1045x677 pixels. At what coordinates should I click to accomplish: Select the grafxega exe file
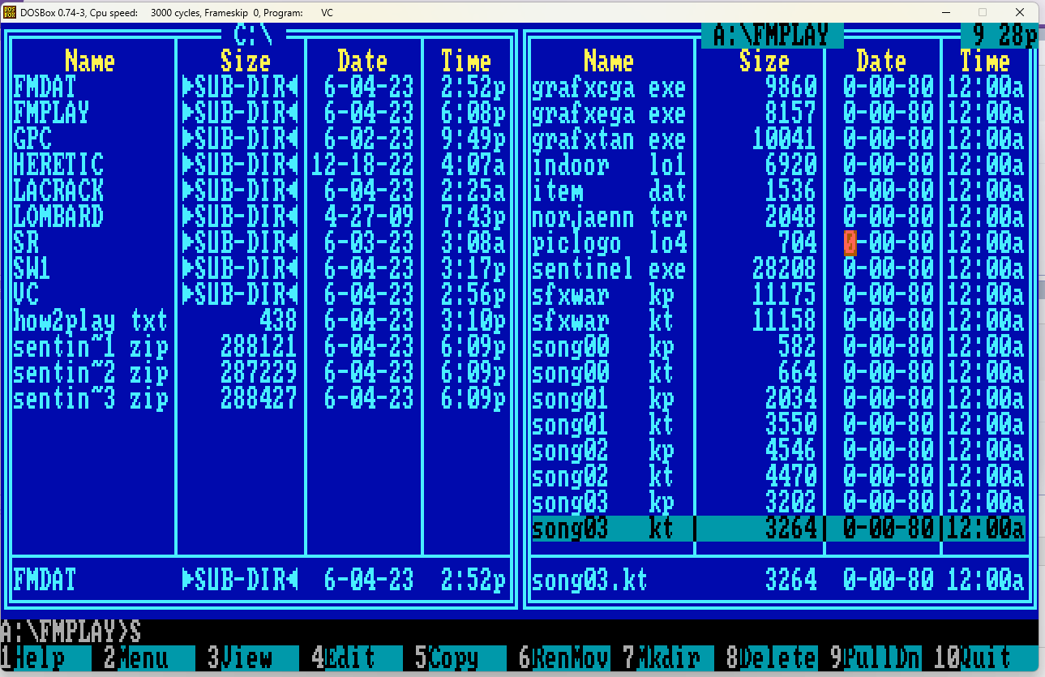(x=778, y=113)
